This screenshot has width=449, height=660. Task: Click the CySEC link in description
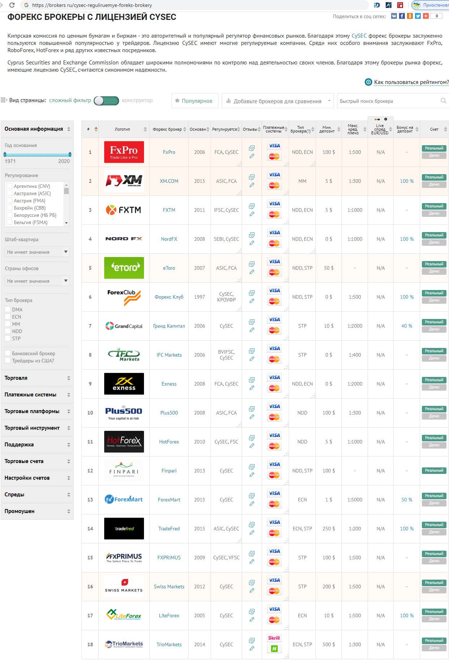[359, 36]
